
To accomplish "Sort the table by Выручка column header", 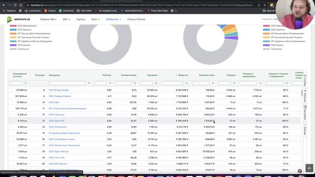I will (183, 75).
